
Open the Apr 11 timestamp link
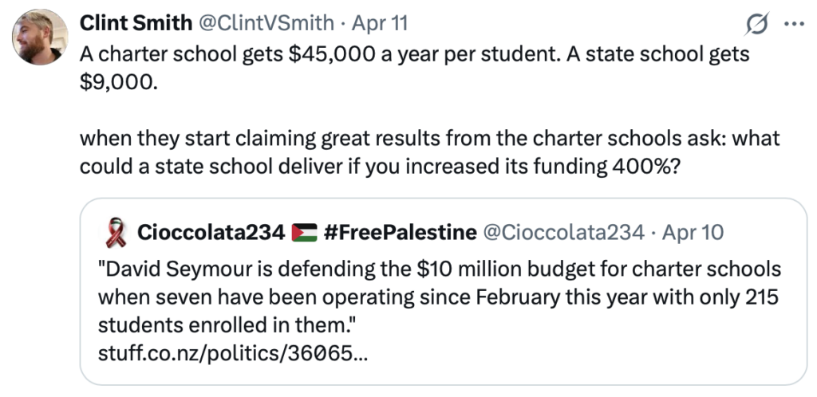click(380, 24)
